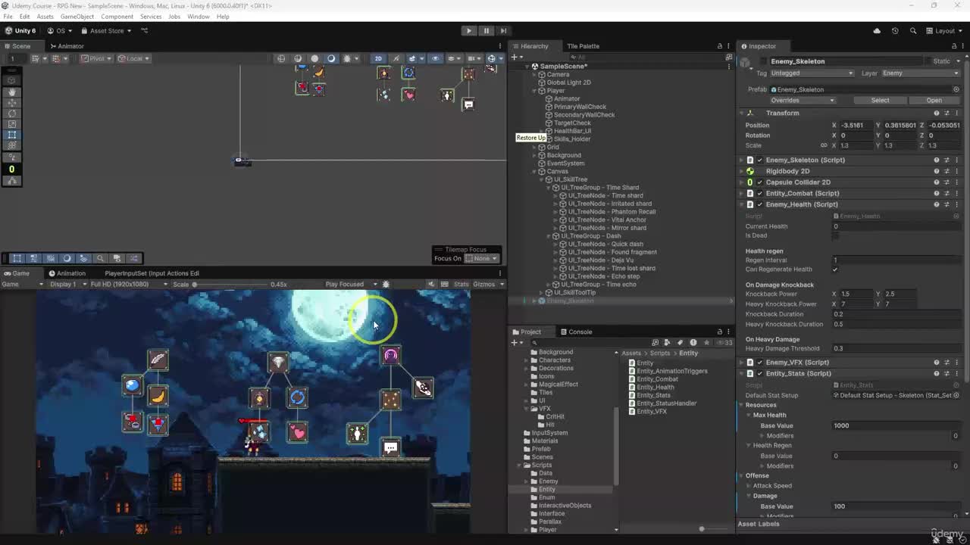
Task: Open the Unity Cloud icon
Action: coord(877,31)
